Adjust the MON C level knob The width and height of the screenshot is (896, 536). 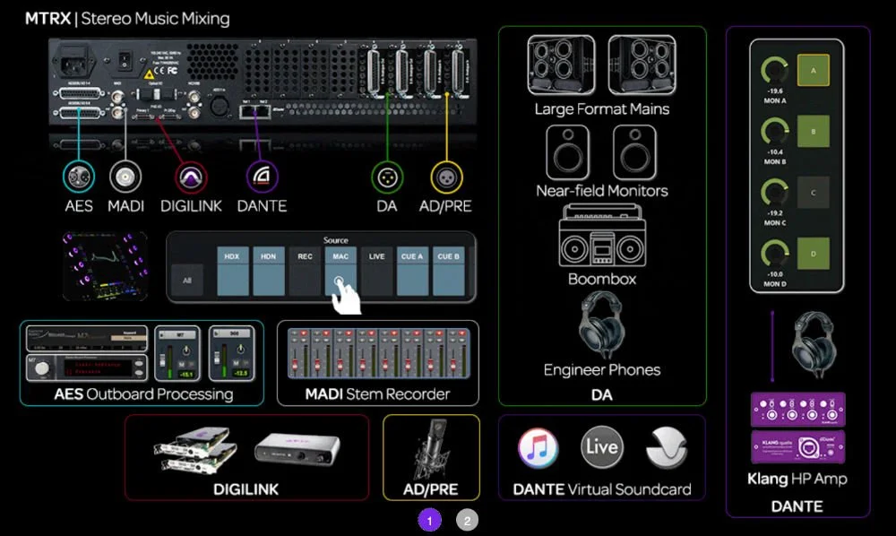(x=774, y=193)
